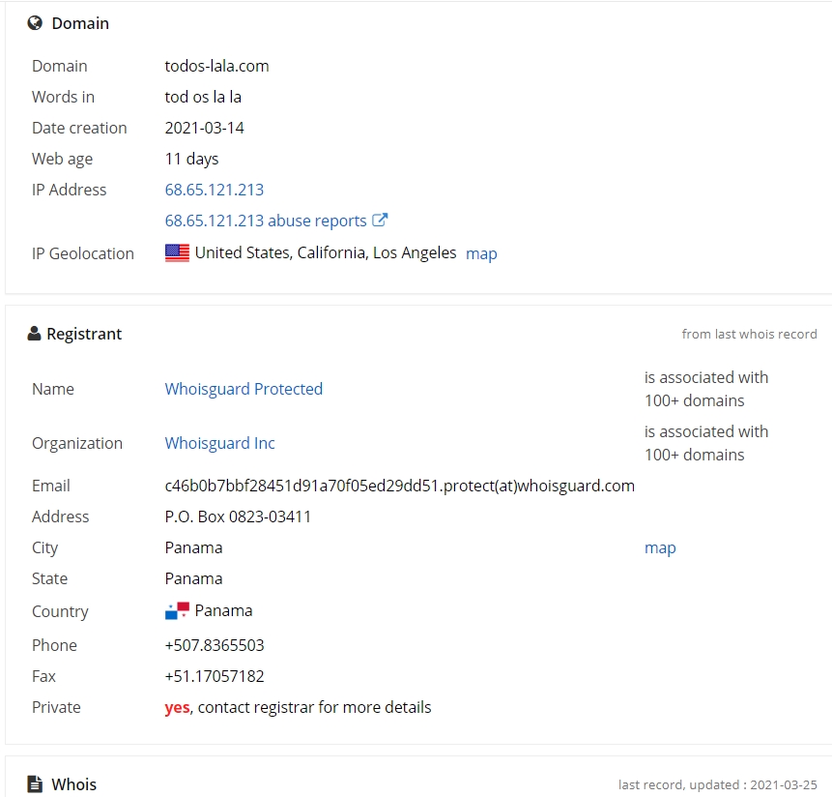Open the 68.65.121.213 abuse reports link
Screen dimensions: 832x797
pos(266,221)
